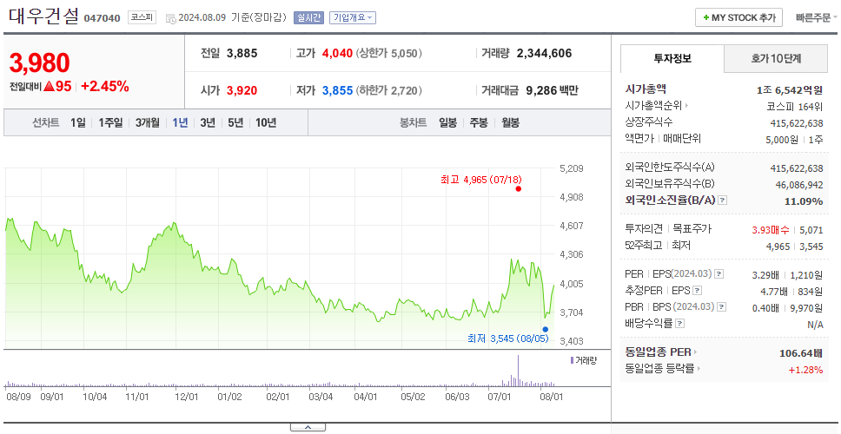Click the large July volume spike bar

point(518,371)
